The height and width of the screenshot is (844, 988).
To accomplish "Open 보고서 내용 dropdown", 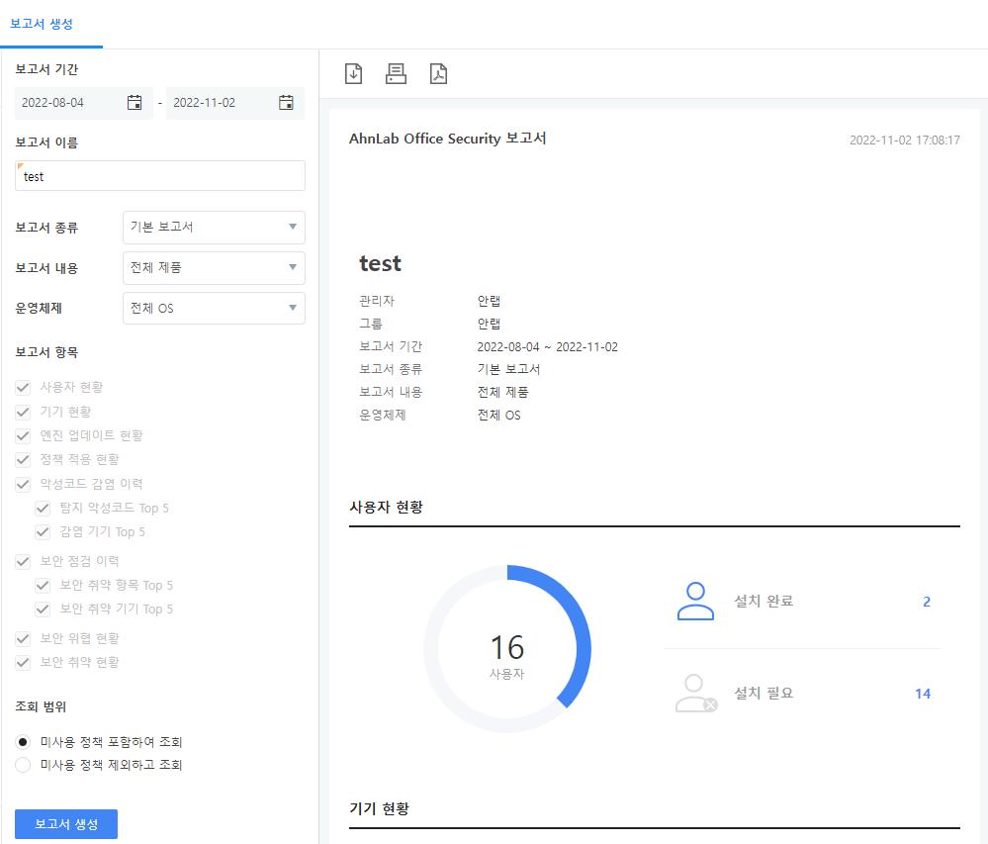I will coord(214,267).
